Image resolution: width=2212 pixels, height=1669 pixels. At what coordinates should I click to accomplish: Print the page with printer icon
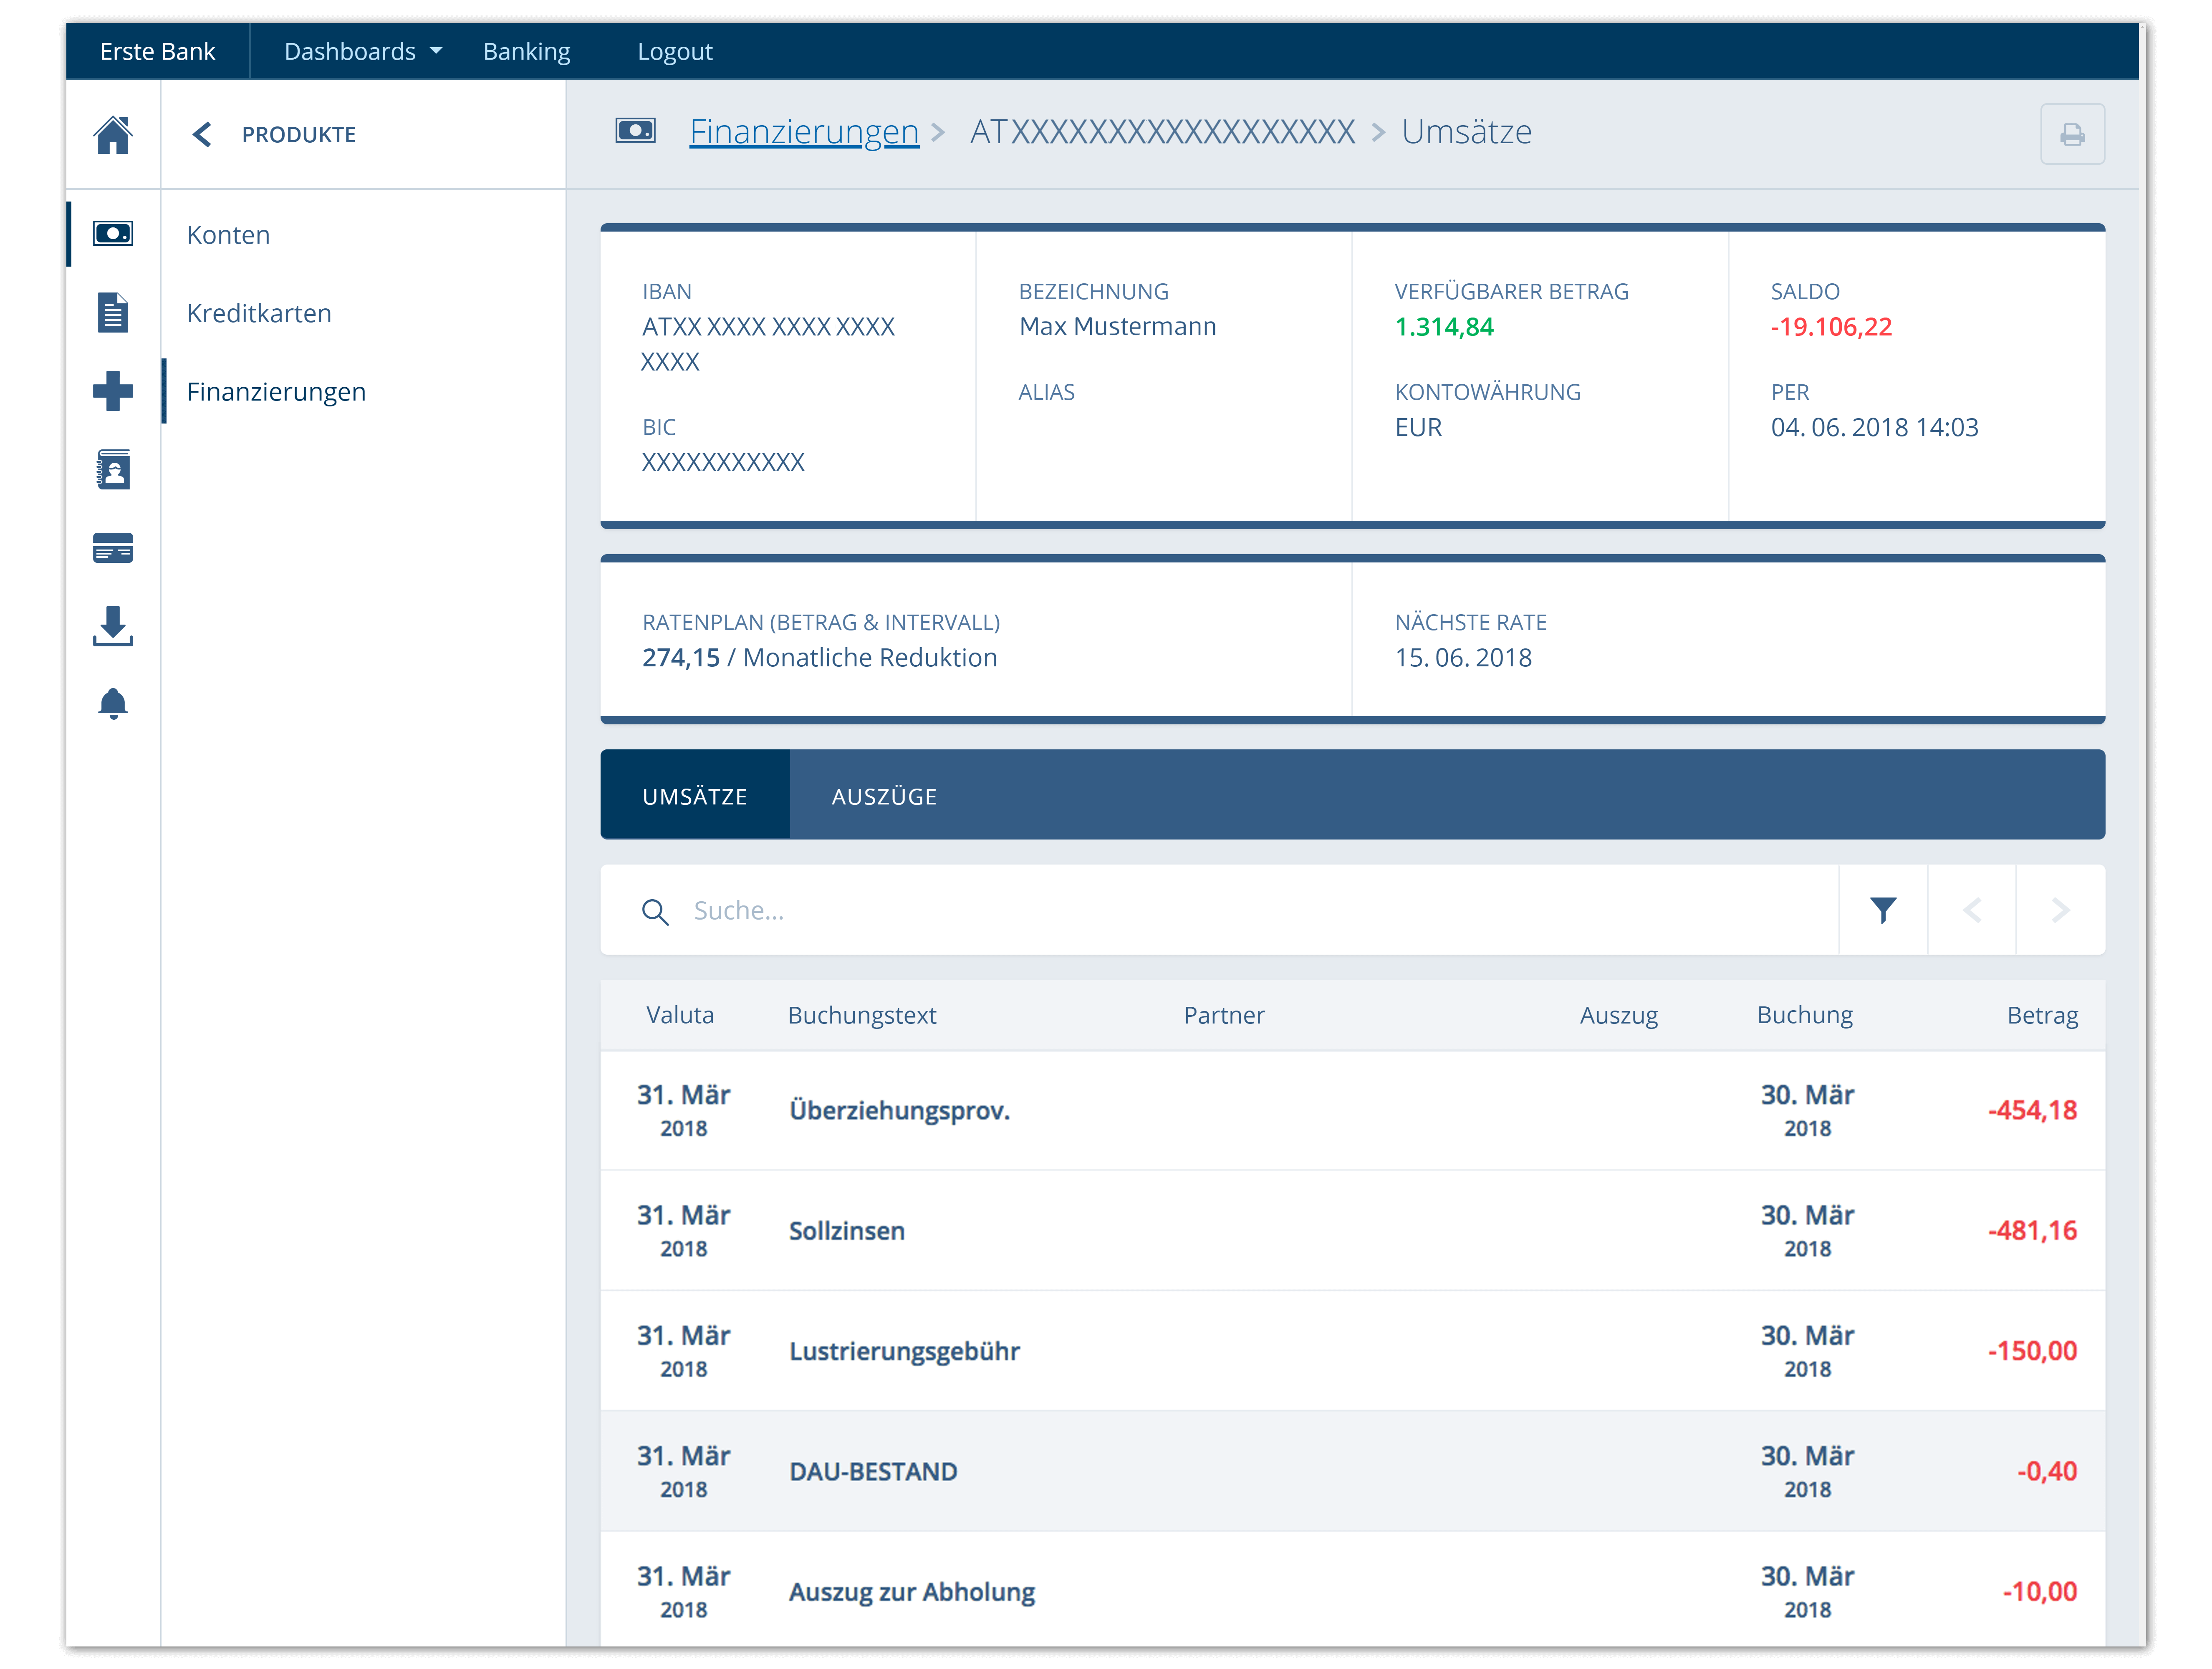[x=2072, y=134]
